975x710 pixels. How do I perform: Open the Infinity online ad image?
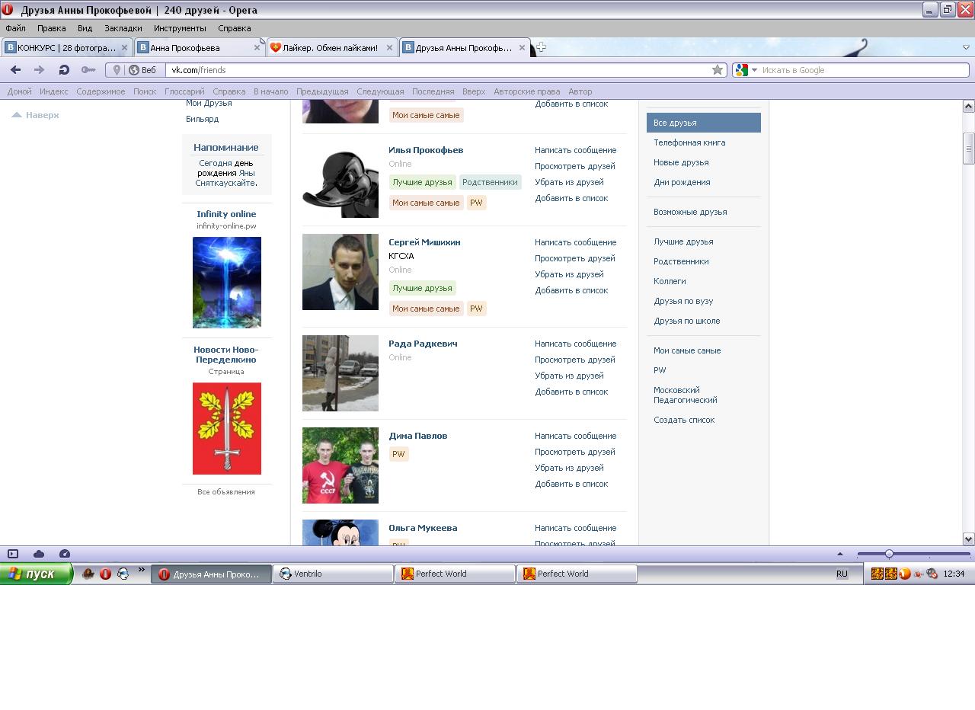227,283
